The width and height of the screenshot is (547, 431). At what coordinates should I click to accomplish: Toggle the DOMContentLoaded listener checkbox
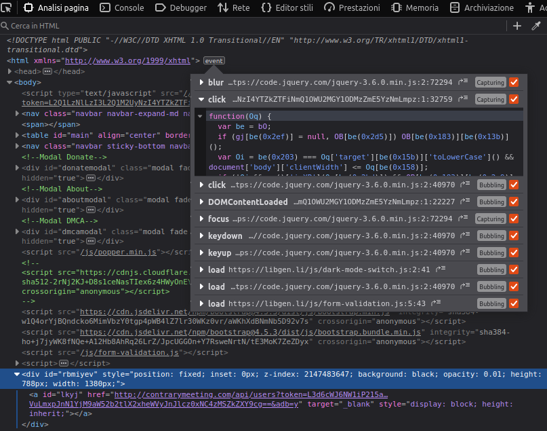click(513, 202)
